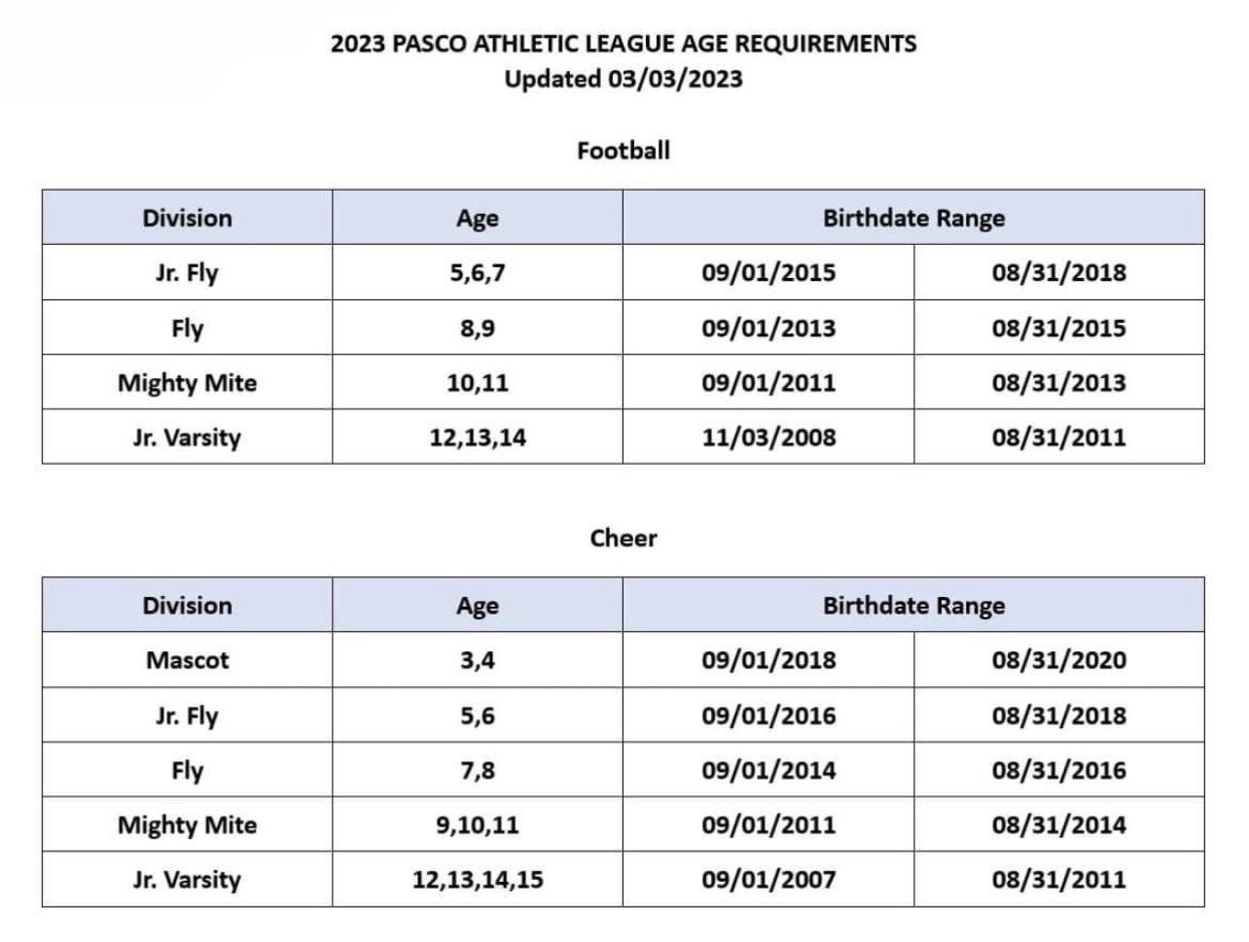Select the 9,10,11 age cell
The image size is (1249, 942).
pyautogui.click(x=478, y=824)
